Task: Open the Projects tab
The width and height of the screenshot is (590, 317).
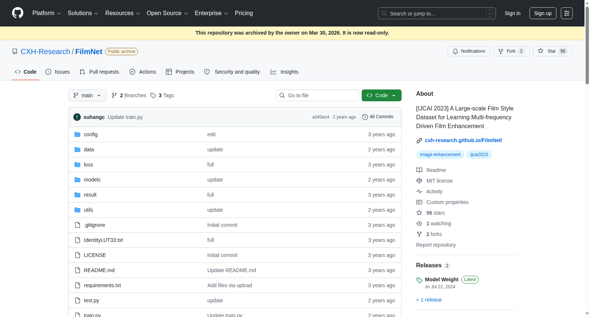Action: pos(180,72)
